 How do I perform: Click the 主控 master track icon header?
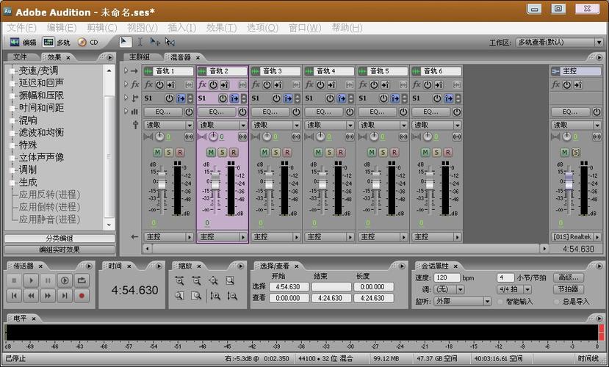(555, 71)
